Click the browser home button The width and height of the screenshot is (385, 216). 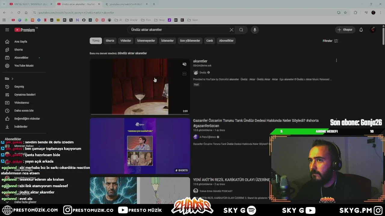pyautogui.click(x=26, y=13)
